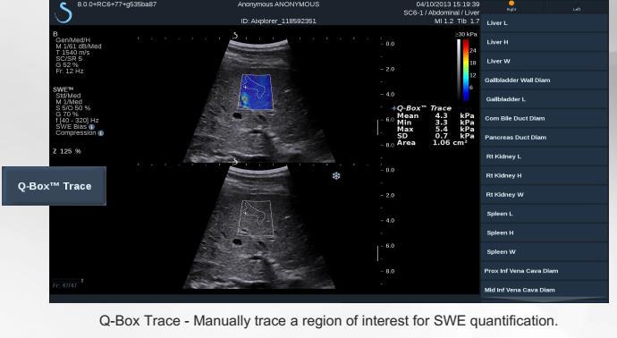Click the SWE kPa color scale bar
This screenshot has width=617, height=338.
click(466, 67)
